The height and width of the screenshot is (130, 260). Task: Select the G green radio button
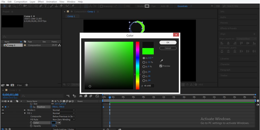click(x=144, y=76)
